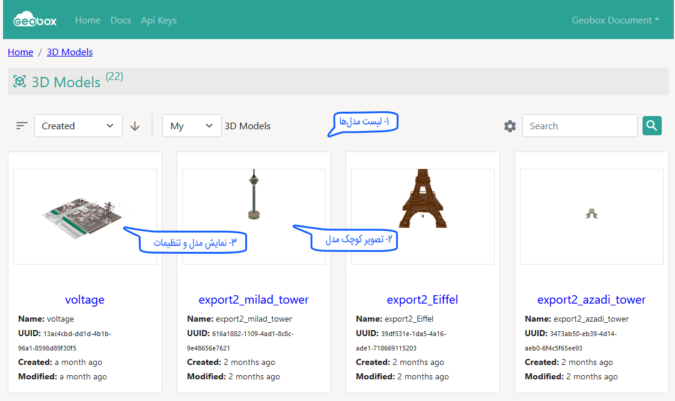Click the 3D Models cube icon

click(20, 82)
